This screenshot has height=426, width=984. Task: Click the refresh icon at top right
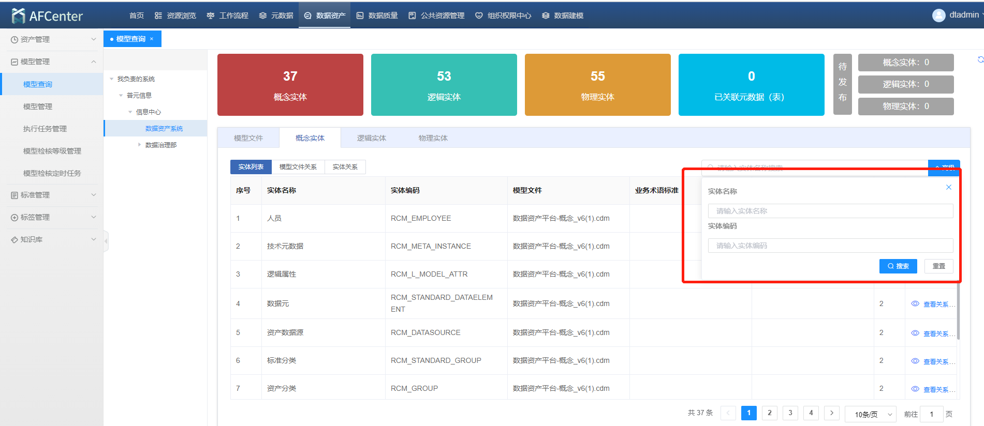(980, 59)
